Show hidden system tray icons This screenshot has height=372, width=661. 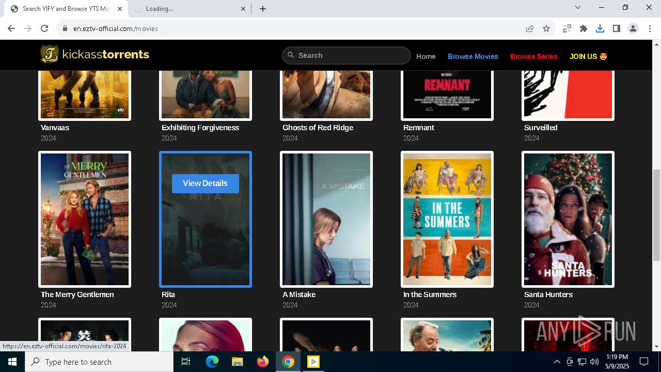[557, 362]
